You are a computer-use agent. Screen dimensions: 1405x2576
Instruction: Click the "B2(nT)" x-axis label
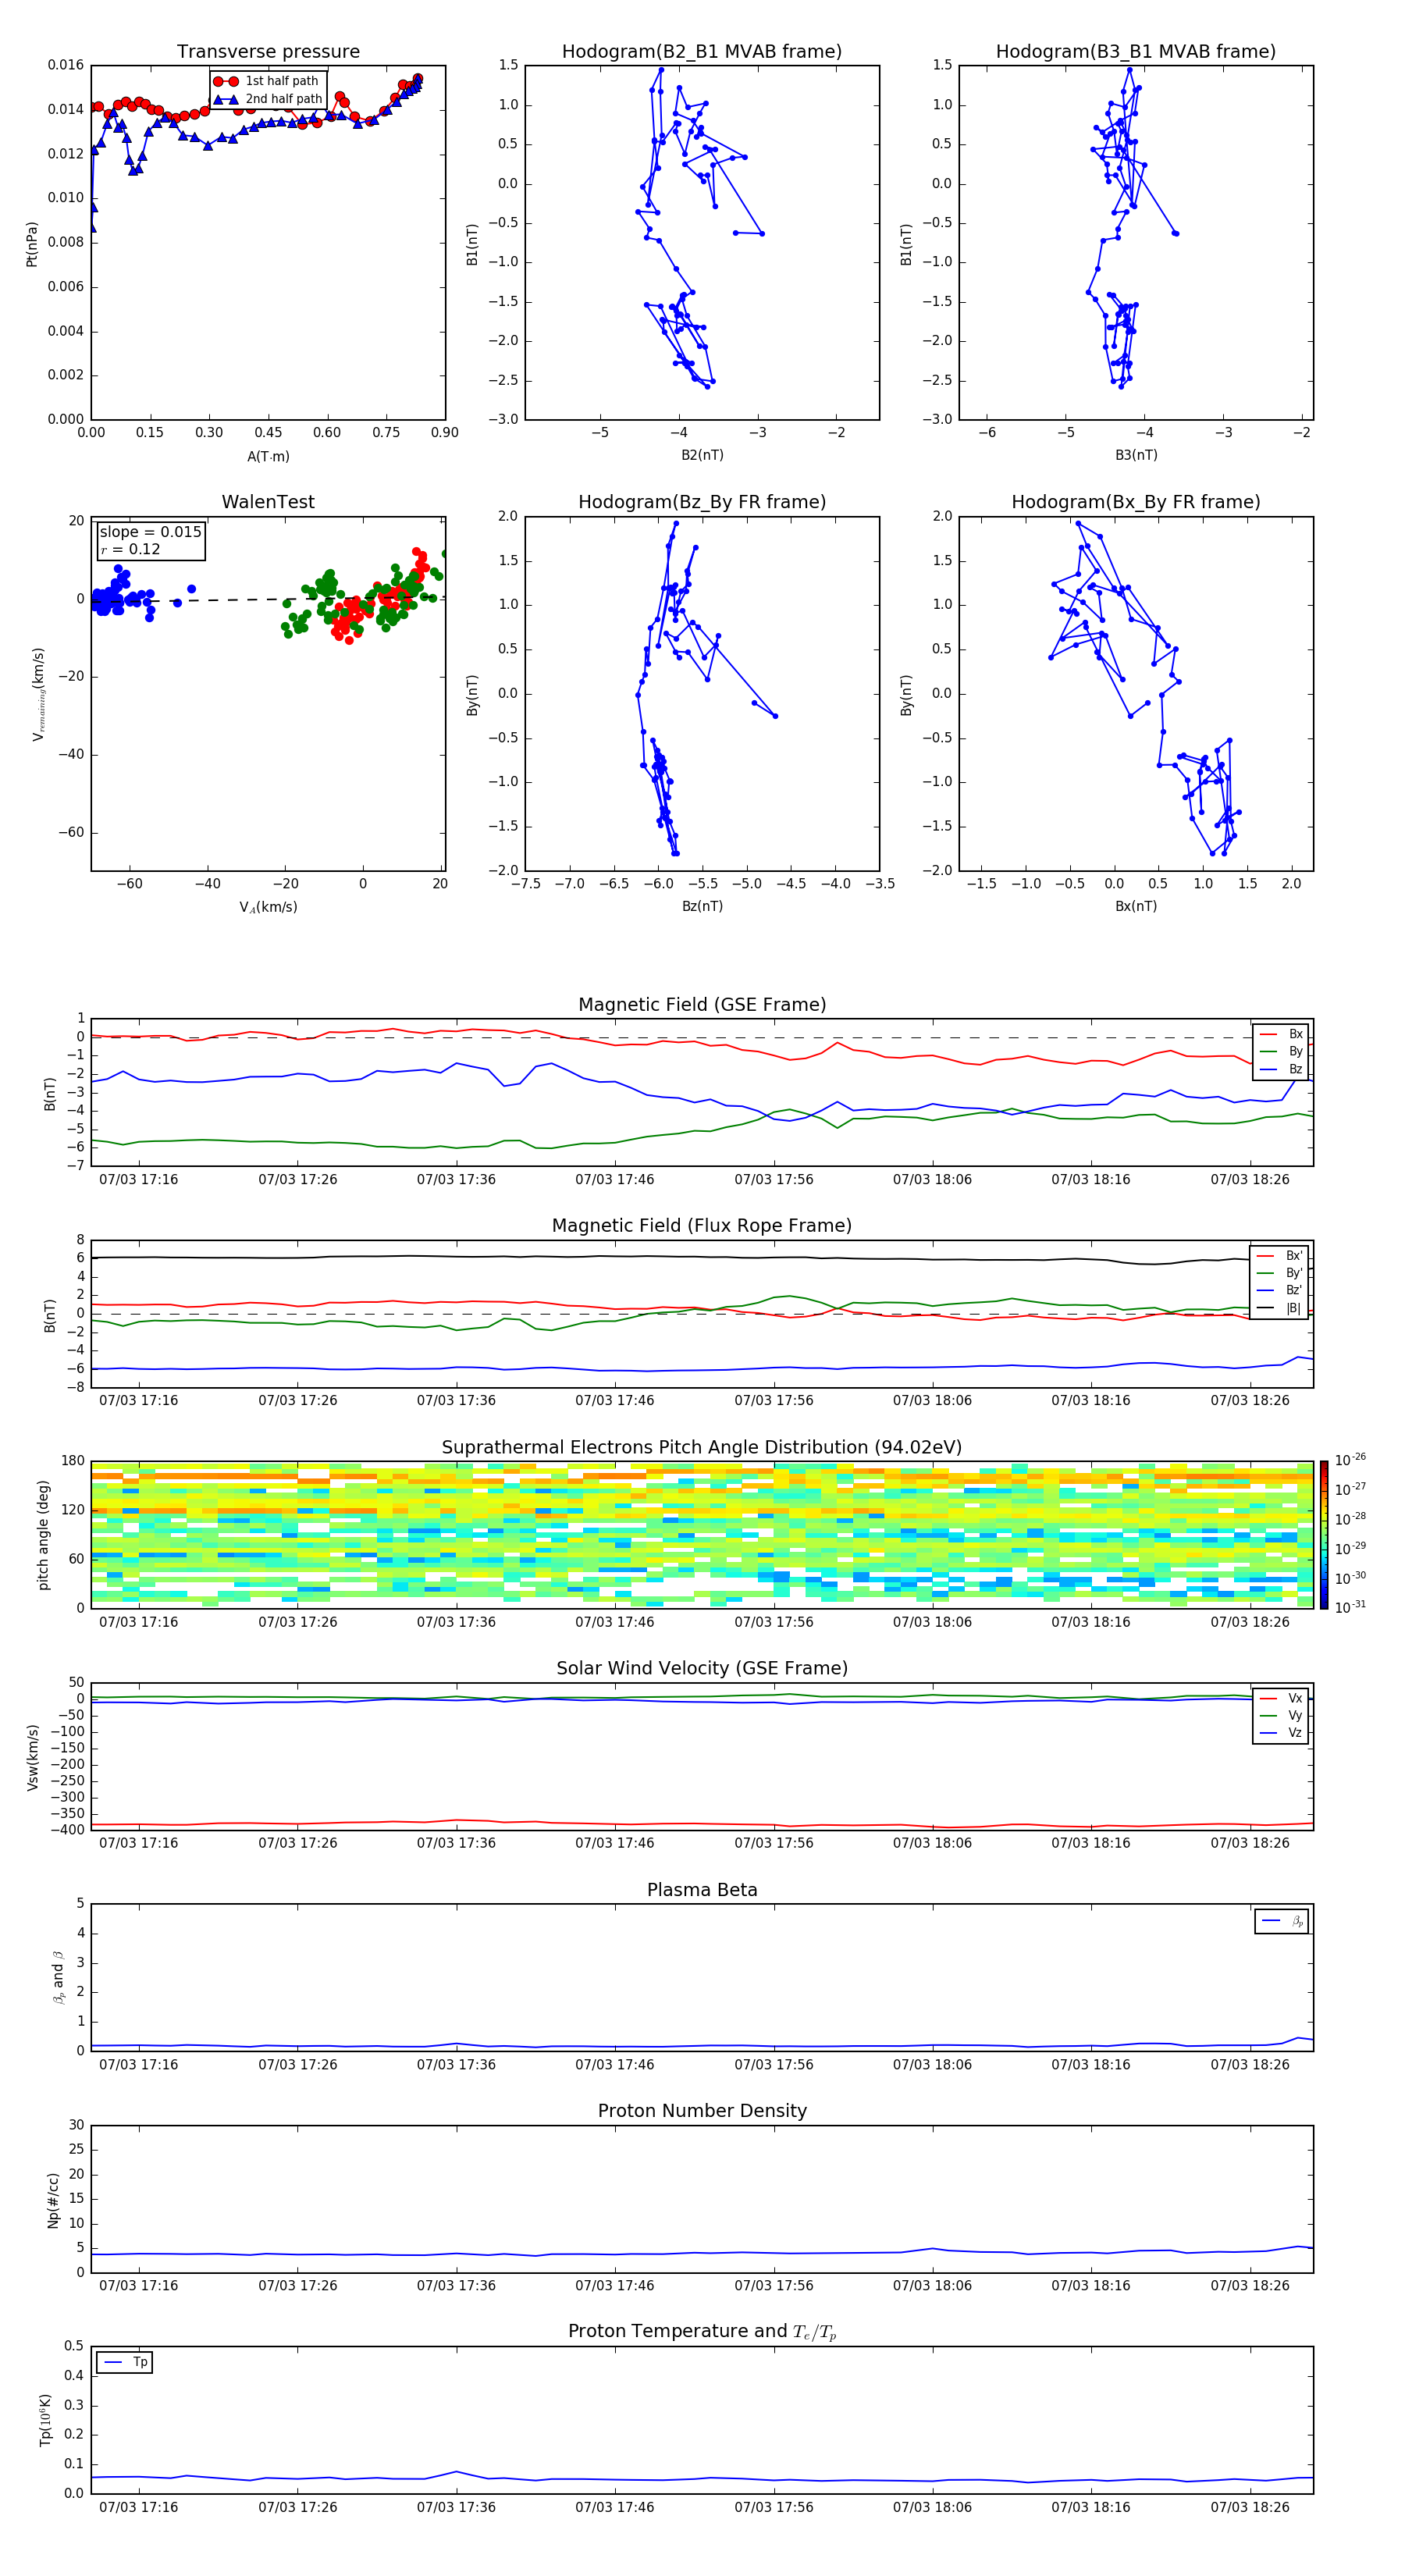coord(702,455)
